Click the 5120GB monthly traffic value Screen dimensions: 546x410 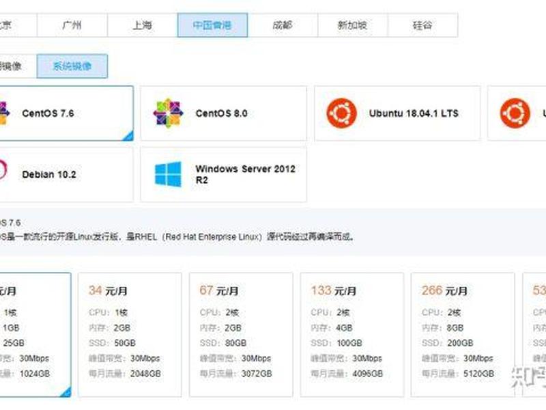(478, 374)
